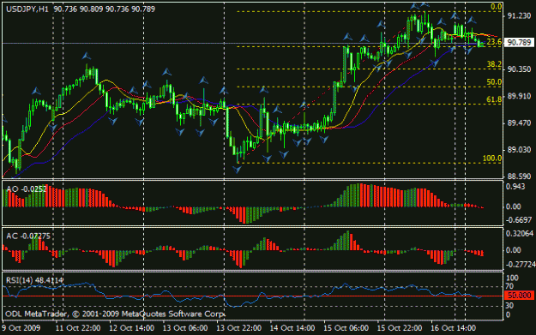Select the Fibonacci 23.6 level label
Viewport: 536px width, 335px height.
(494, 42)
